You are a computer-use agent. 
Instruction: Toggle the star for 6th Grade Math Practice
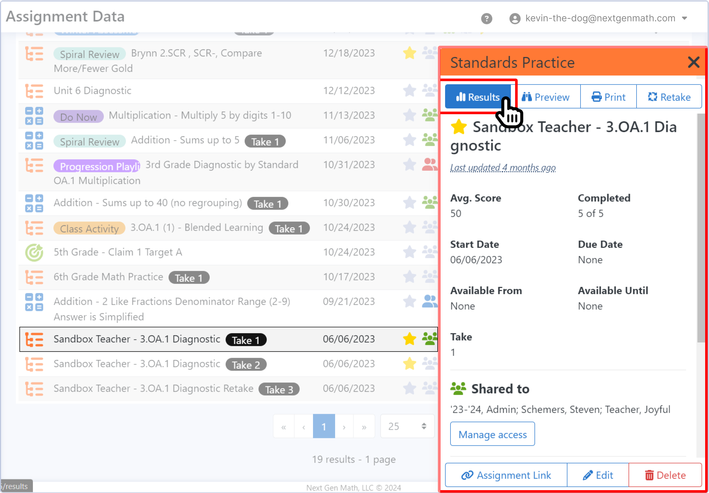pos(410,277)
